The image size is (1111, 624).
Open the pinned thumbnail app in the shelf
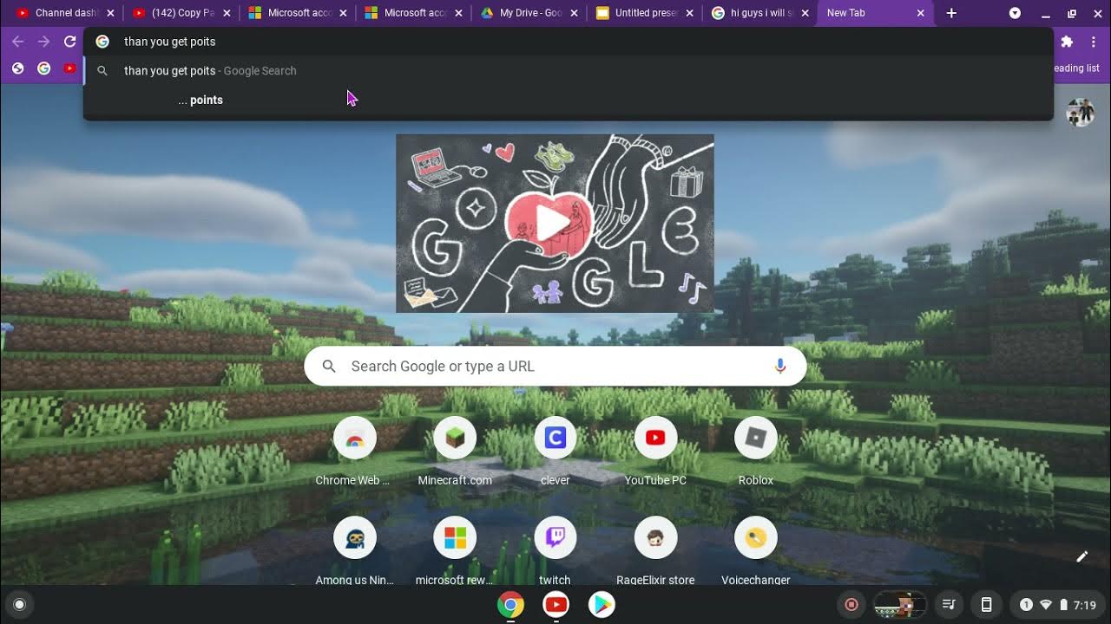[x=900, y=605]
